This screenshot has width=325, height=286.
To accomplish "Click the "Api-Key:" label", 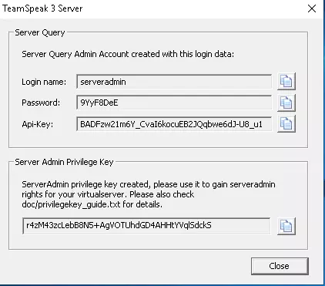I will pyautogui.click(x=38, y=124).
